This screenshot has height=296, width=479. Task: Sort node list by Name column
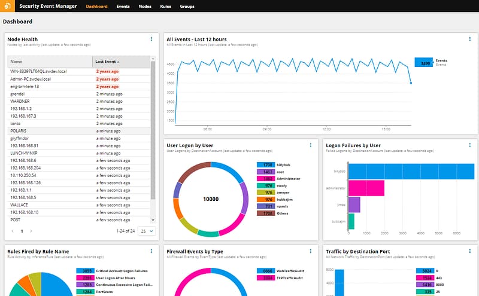point(50,62)
